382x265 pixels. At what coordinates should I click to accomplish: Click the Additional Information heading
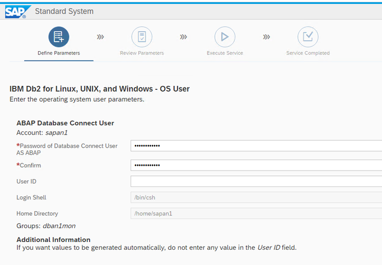[53, 240]
